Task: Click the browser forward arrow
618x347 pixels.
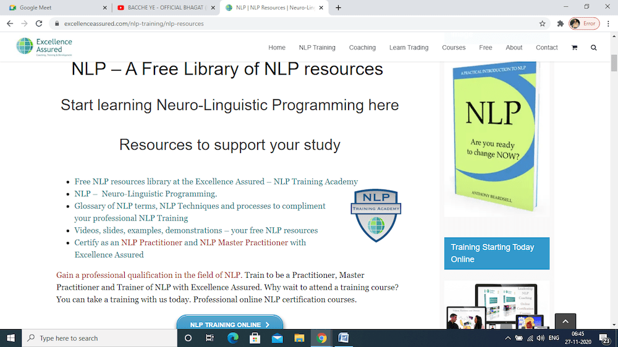Action: coord(25,23)
